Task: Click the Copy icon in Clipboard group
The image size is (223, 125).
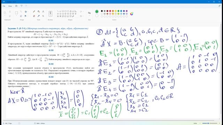Action: (x=10, y=16)
